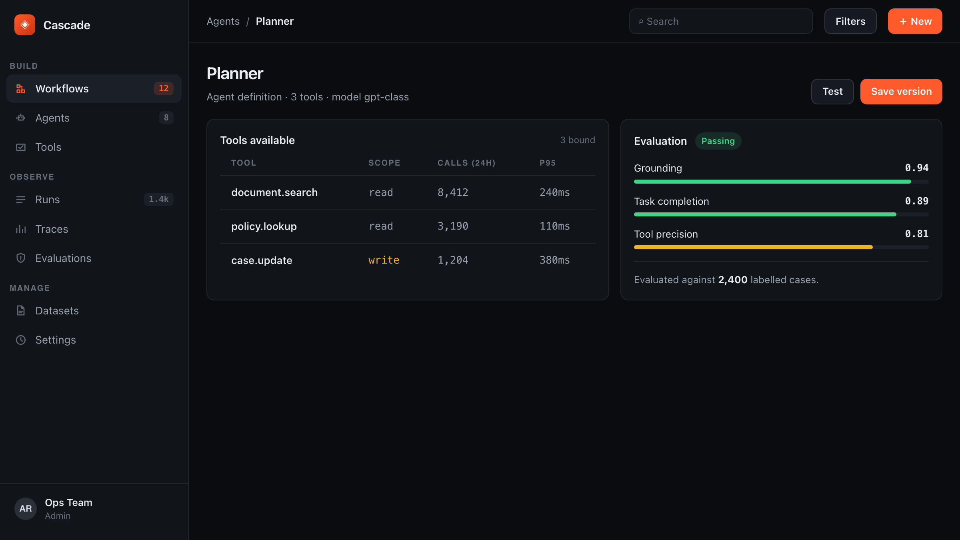Open the Evaluations page
Image resolution: width=960 pixels, height=540 pixels.
point(94,258)
